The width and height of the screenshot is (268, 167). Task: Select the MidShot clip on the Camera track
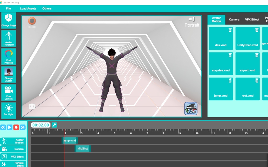click(x=83, y=148)
